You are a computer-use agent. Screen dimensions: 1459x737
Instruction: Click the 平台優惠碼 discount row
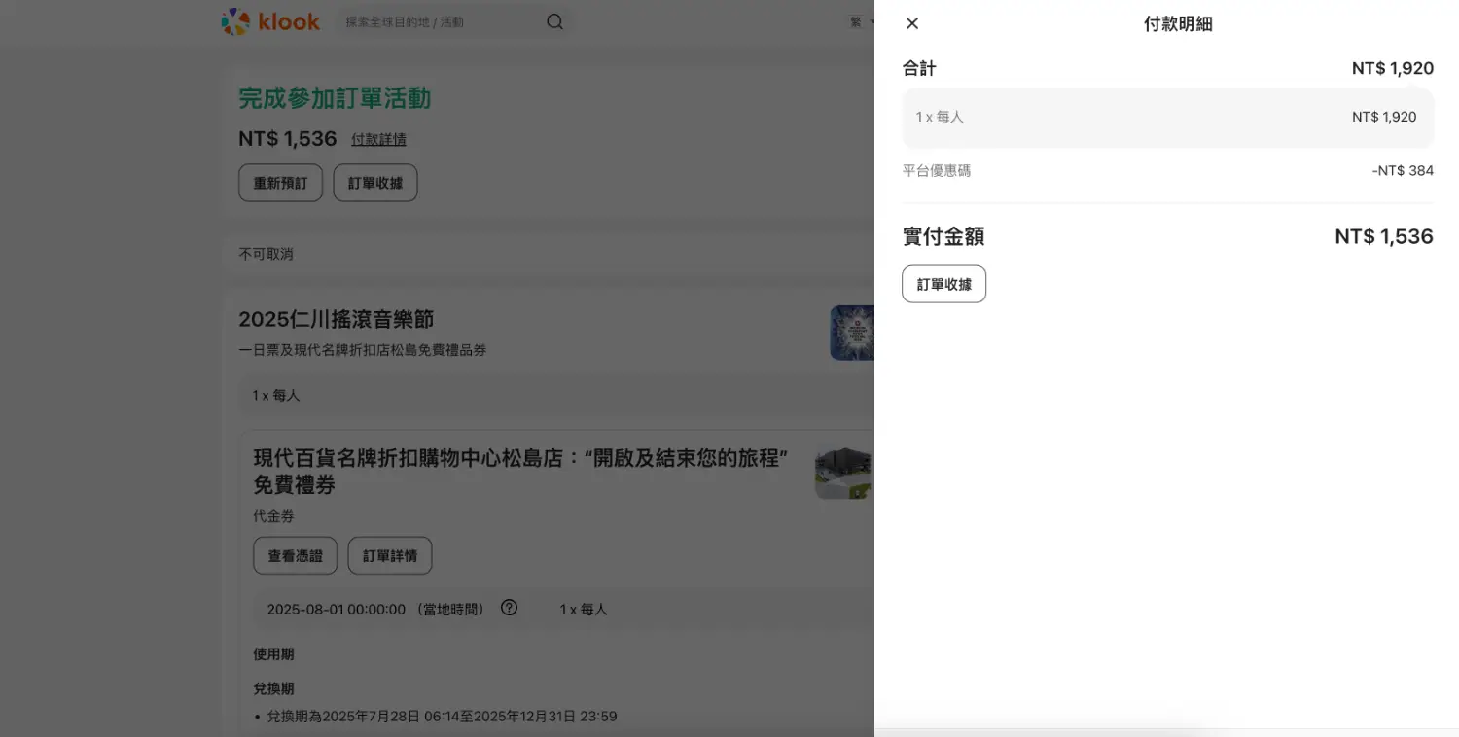point(1167,171)
